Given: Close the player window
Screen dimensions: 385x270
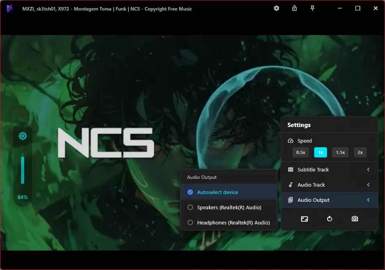Looking at the screenshot, I should coord(376,8).
